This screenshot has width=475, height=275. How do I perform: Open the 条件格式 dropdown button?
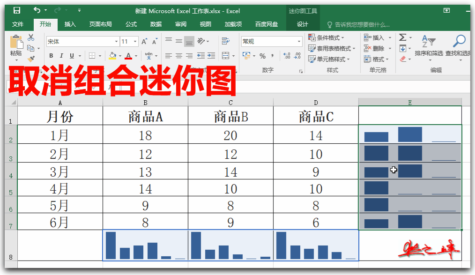326,38
